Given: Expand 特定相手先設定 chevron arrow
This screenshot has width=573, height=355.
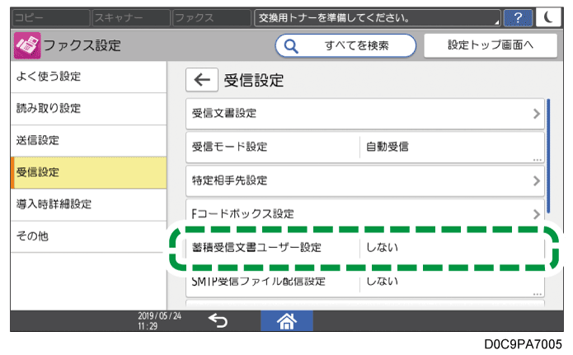Looking at the screenshot, I should pos(536,180).
